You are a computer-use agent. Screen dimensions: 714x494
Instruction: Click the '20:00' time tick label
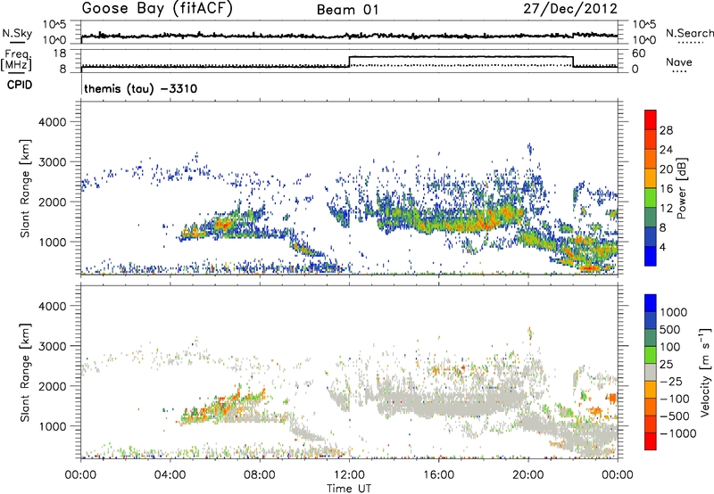click(x=527, y=475)
